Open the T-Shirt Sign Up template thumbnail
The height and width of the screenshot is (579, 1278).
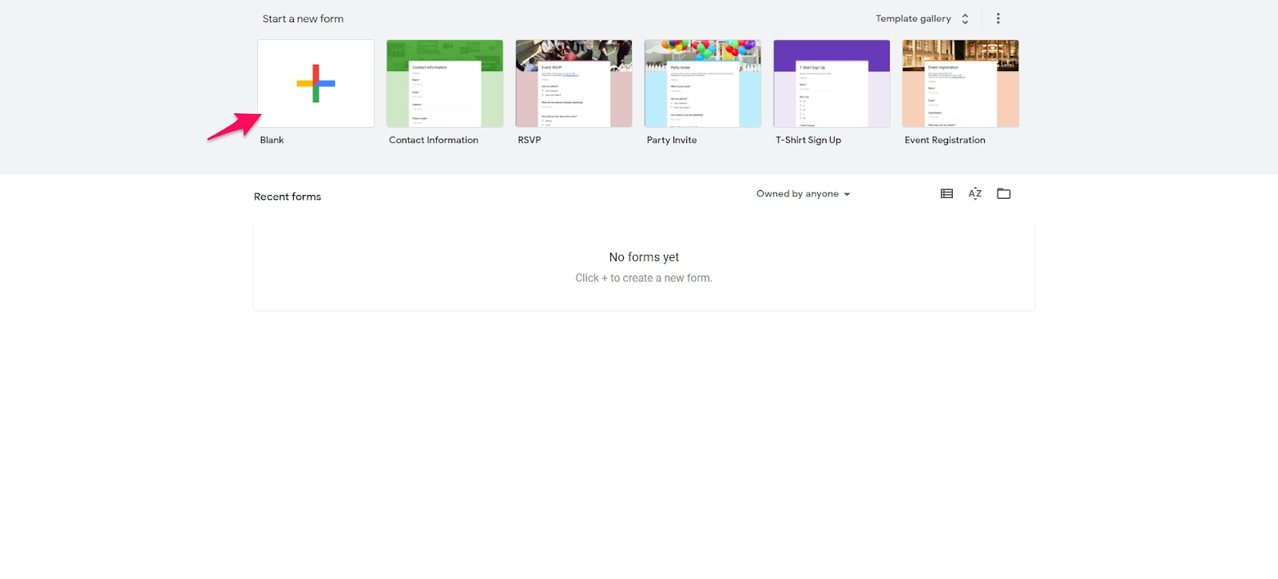(831, 84)
